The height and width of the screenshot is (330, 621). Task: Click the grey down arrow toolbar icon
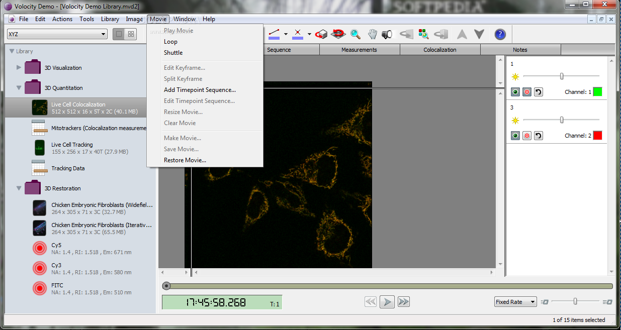(479, 34)
